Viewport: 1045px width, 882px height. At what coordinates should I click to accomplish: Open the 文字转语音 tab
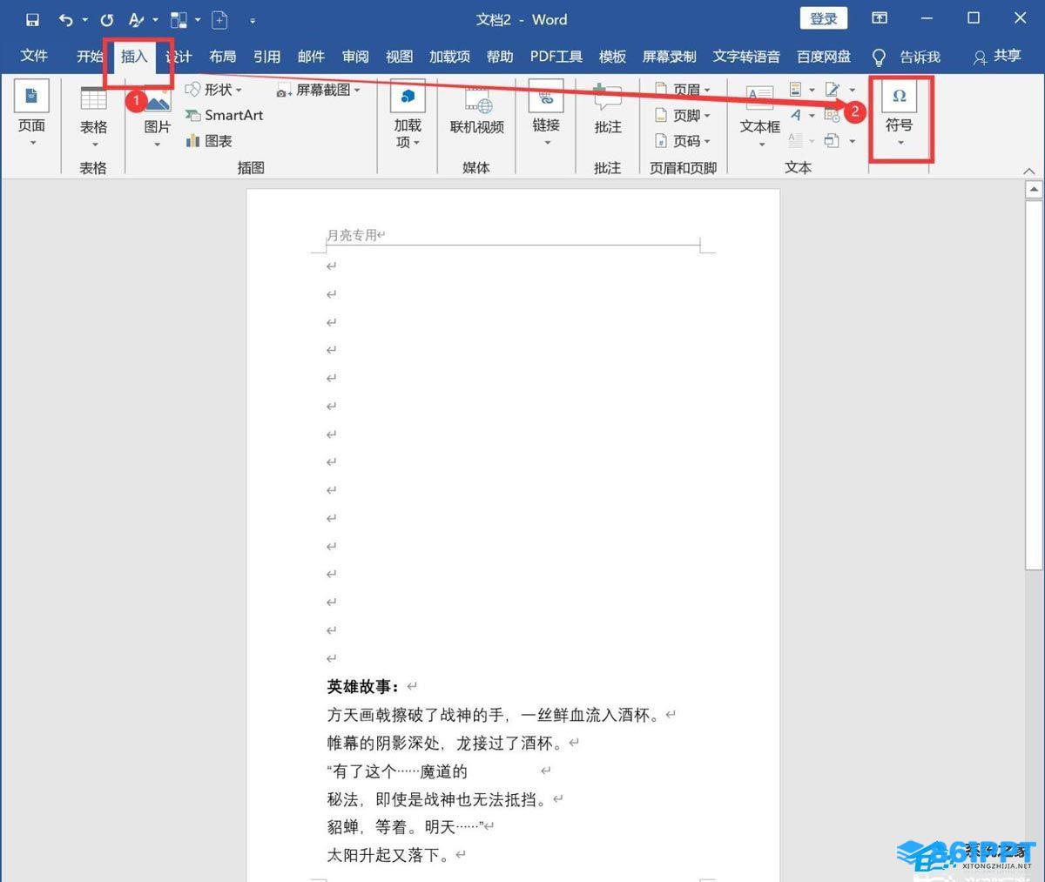coord(746,56)
